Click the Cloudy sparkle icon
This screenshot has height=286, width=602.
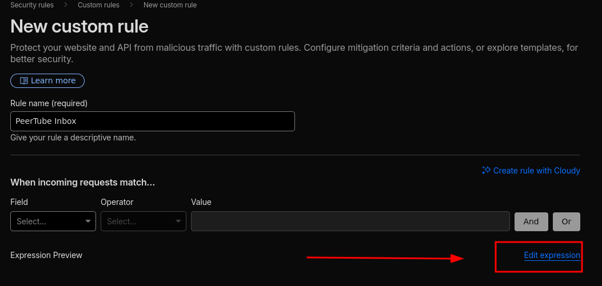(487, 170)
